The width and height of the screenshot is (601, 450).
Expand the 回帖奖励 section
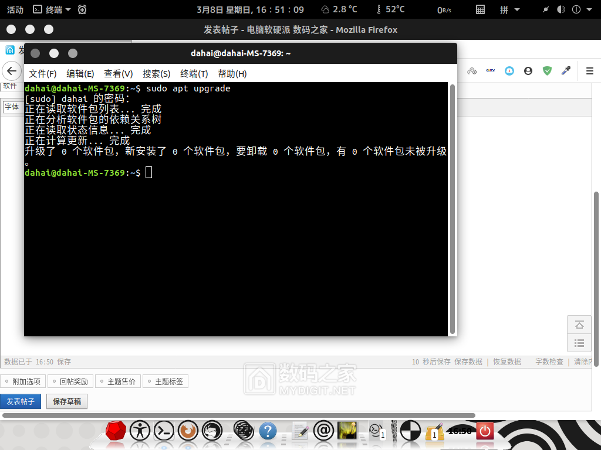(x=70, y=381)
